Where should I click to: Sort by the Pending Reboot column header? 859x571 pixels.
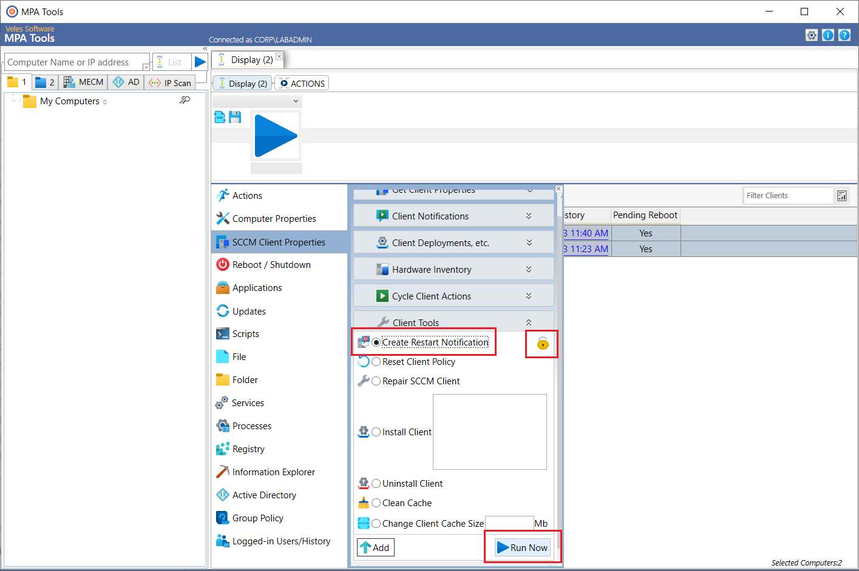(645, 215)
